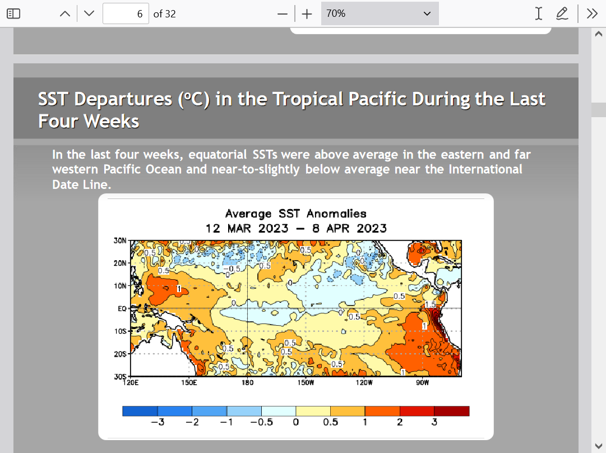The image size is (606, 453).
Task: Go to the previous page arrow
Action: tap(65, 14)
